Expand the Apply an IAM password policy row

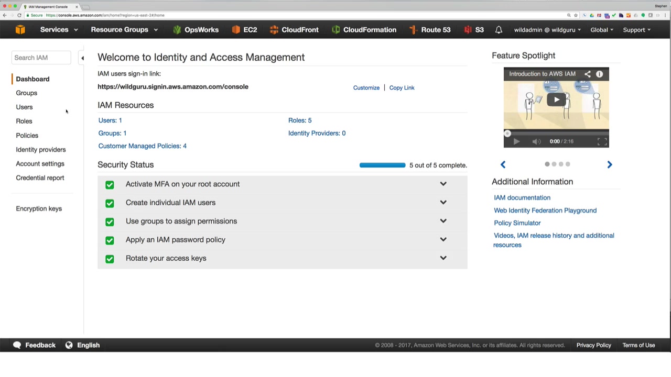443,240
